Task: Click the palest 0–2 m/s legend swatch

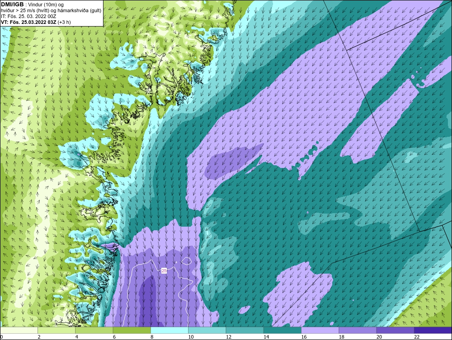Action: coord(19,330)
